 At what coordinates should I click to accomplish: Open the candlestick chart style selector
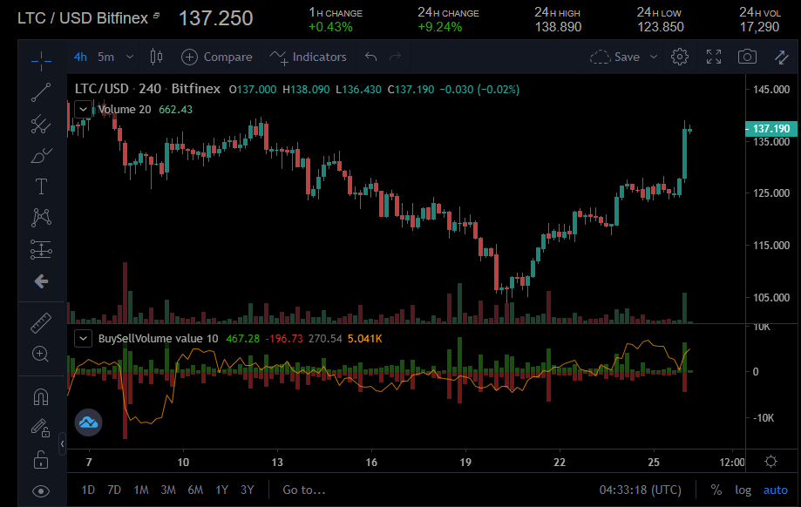coord(156,57)
